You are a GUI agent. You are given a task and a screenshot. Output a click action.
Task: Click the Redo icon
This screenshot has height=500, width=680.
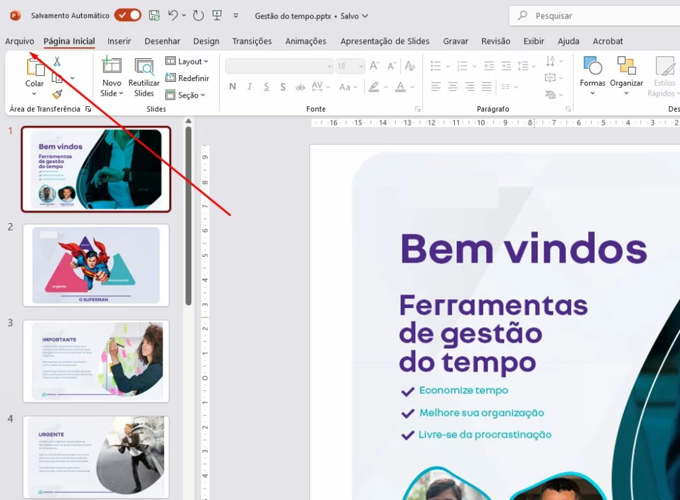(x=198, y=15)
